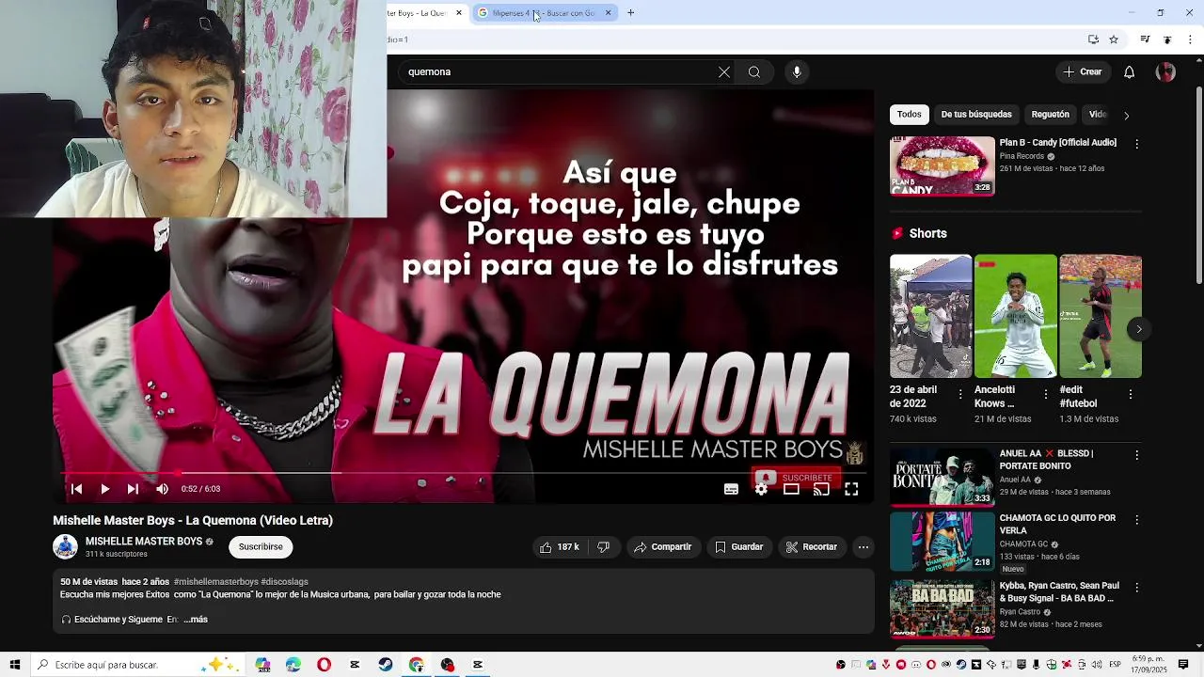Close the 'Buscar con Google' tab

[608, 13]
